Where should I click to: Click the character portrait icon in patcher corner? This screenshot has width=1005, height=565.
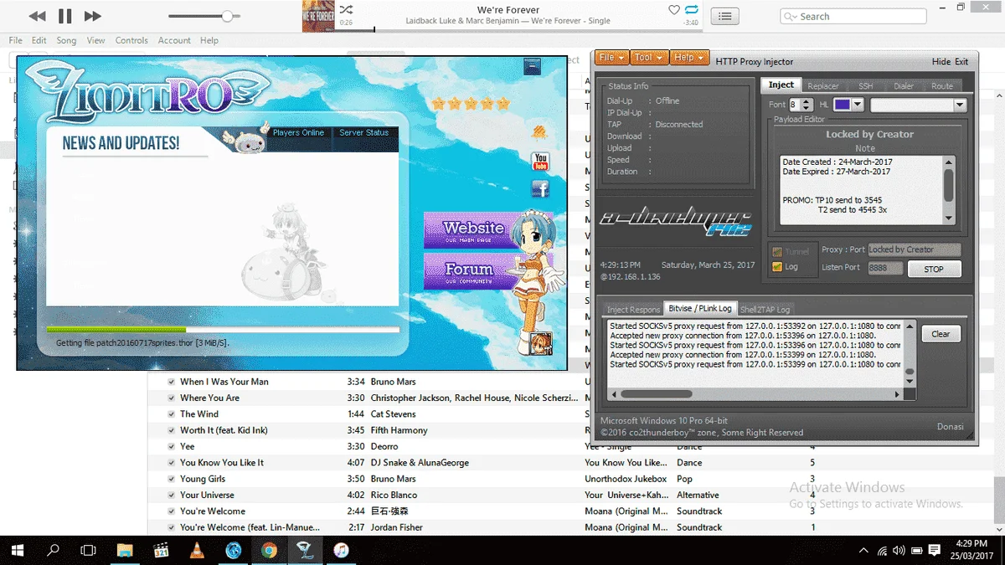pos(541,344)
